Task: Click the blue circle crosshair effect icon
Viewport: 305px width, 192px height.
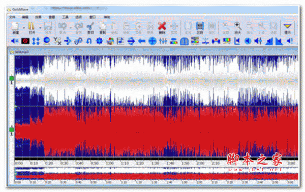Action: click(152, 41)
